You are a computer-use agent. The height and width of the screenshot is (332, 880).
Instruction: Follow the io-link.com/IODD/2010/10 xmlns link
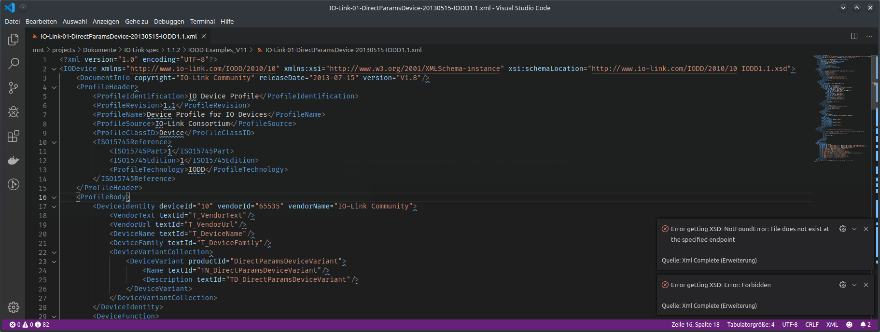pos(203,69)
